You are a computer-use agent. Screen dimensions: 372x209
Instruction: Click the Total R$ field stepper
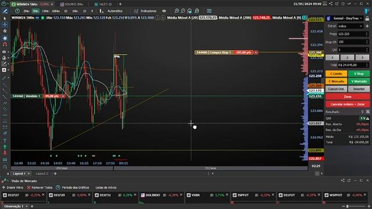367,65
